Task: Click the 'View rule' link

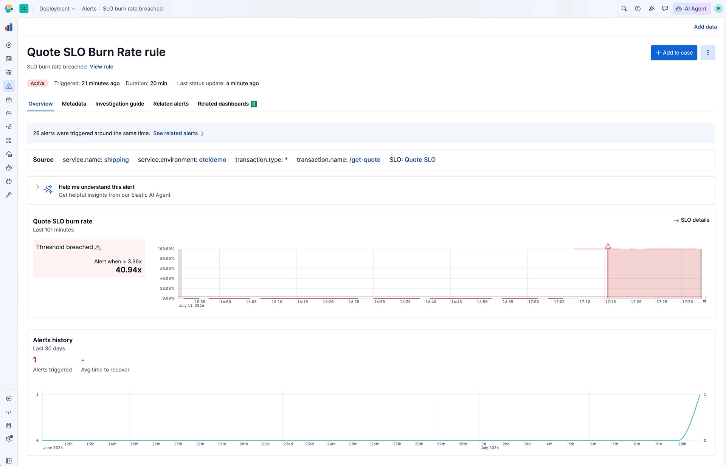Action: tap(101, 67)
